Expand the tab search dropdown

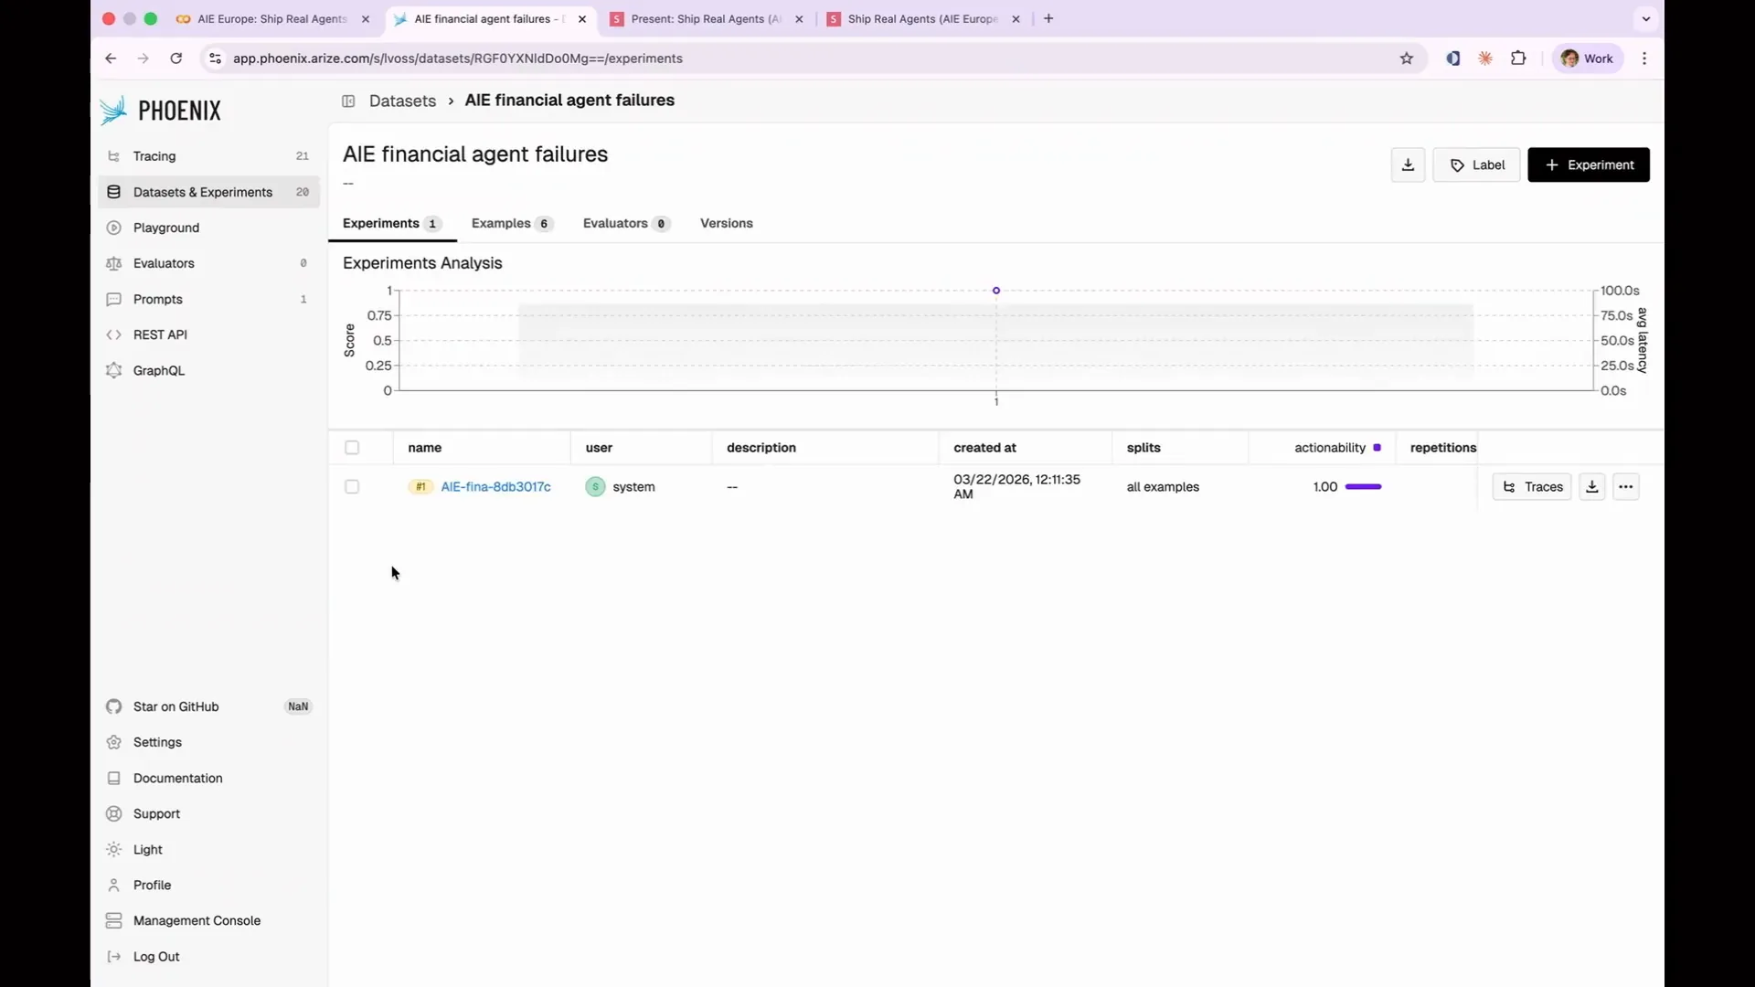coord(1645,18)
